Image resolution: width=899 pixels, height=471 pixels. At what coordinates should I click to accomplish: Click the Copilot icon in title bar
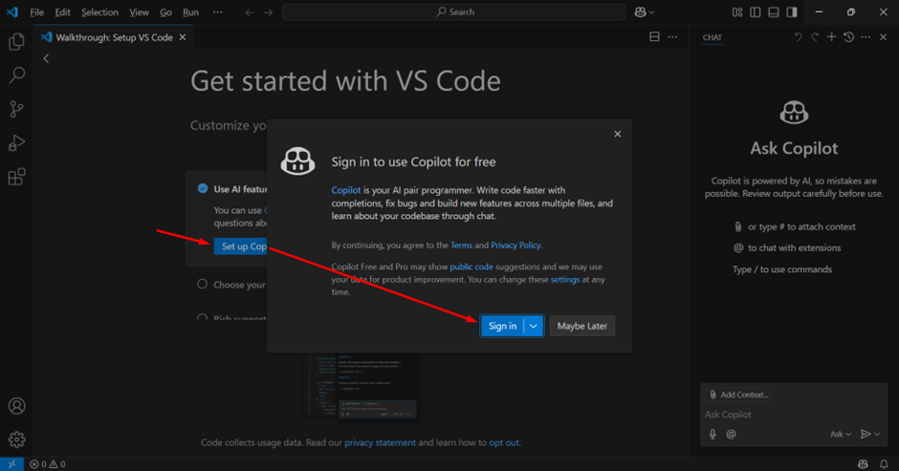(x=641, y=12)
